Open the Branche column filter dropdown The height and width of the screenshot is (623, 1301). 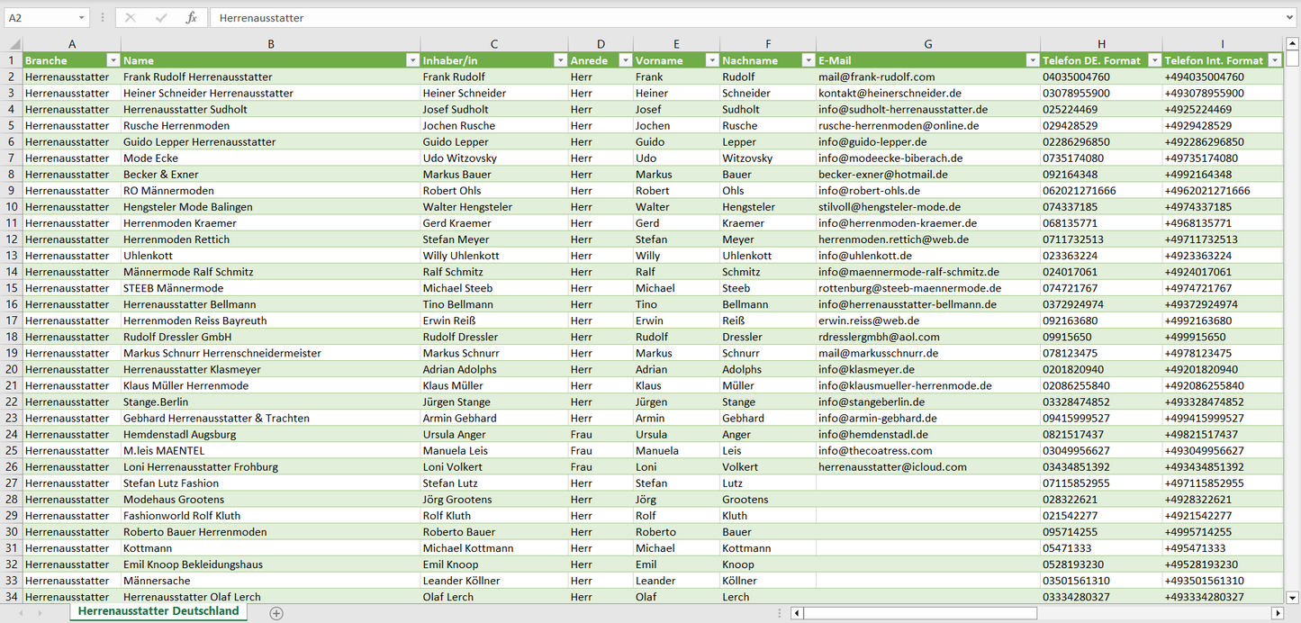pos(113,60)
